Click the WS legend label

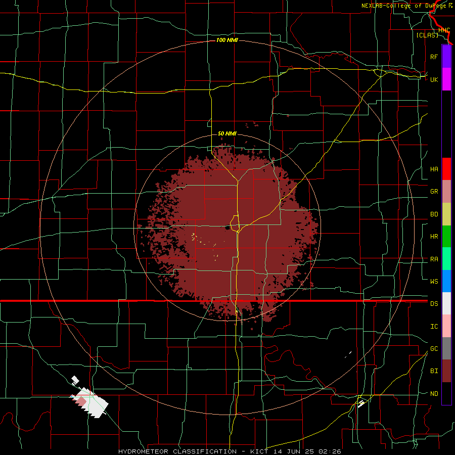pyautogui.click(x=434, y=281)
